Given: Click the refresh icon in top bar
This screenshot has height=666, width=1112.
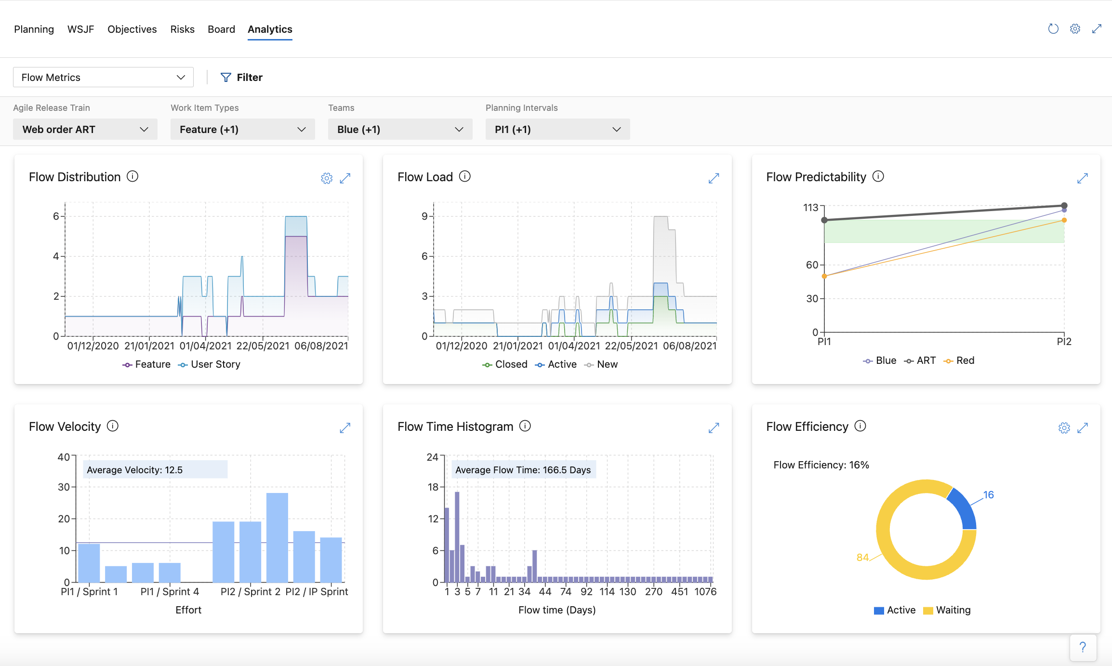Looking at the screenshot, I should (x=1053, y=29).
